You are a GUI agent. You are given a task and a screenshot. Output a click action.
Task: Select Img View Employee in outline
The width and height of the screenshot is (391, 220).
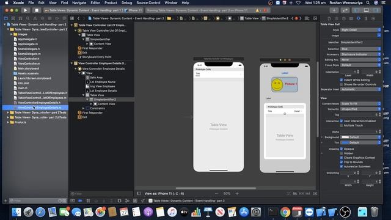[102, 87]
